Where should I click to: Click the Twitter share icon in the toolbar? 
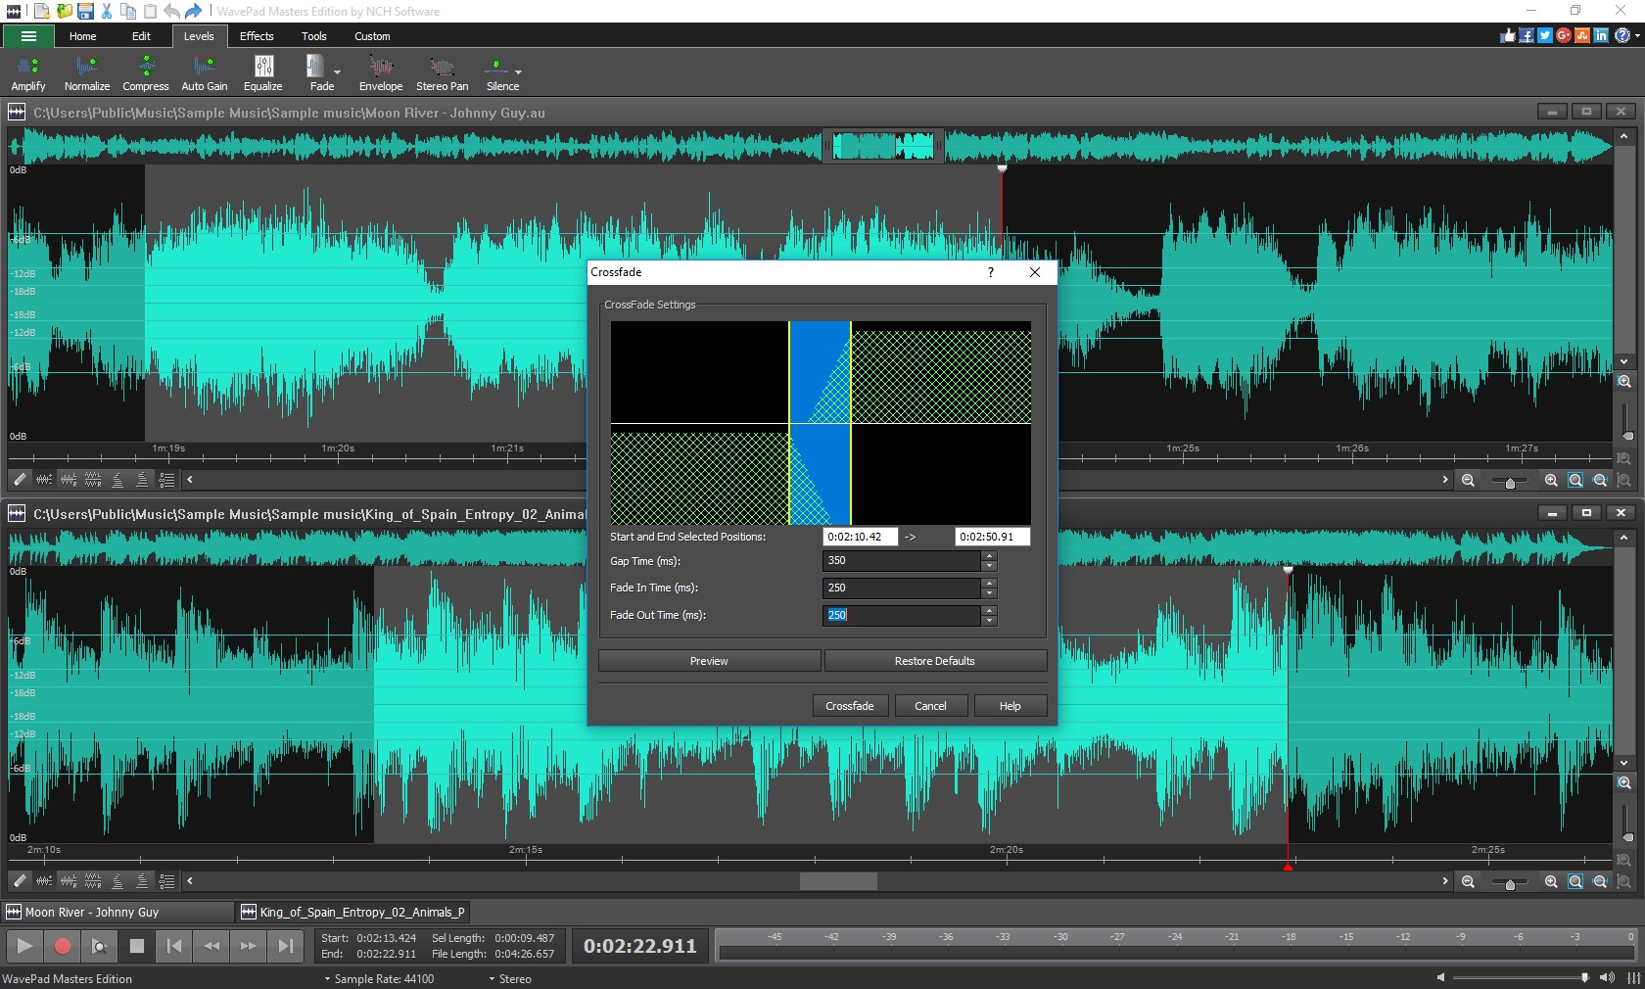1543,35
